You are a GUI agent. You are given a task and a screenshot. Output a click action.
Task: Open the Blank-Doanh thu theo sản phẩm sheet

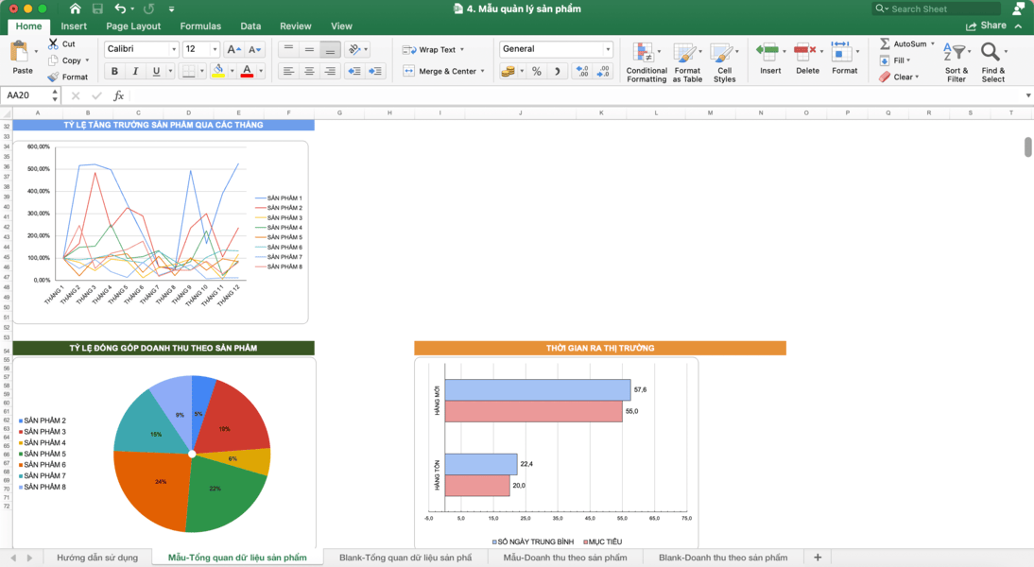pyautogui.click(x=722, y=558)
